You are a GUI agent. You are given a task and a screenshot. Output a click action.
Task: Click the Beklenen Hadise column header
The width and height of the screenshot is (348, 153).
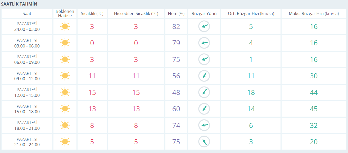(x=65, y=14)
